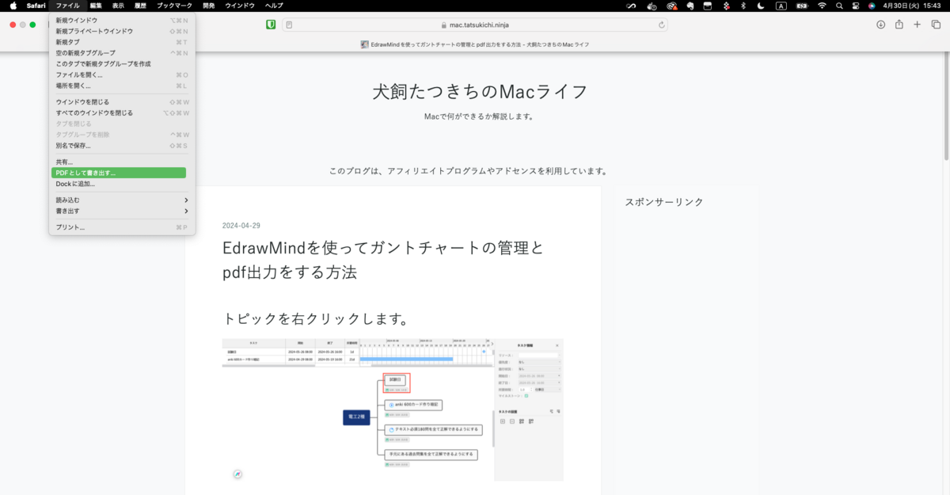The image size is (950, 495).
Task: Open Bluetooth status in menu bar
Action: coord(743,6)
